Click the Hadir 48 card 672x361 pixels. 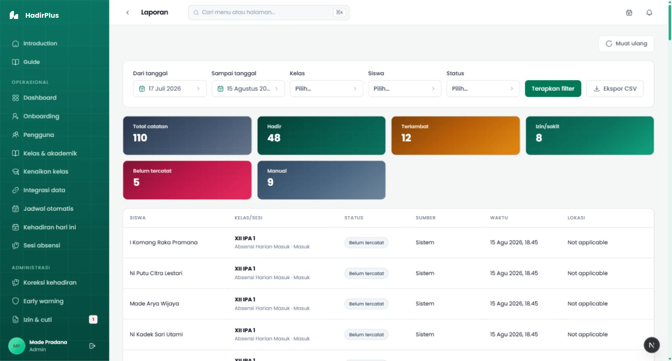(x=321, y=136)
